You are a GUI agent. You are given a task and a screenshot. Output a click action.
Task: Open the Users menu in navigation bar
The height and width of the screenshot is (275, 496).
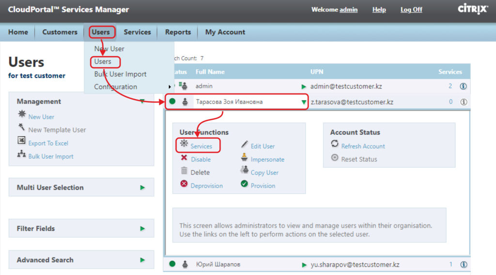tap(101, 32)
